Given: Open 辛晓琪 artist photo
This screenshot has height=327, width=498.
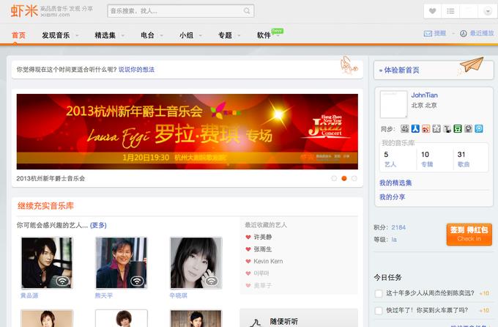Looking at the screenshot, I should [196, 262].
